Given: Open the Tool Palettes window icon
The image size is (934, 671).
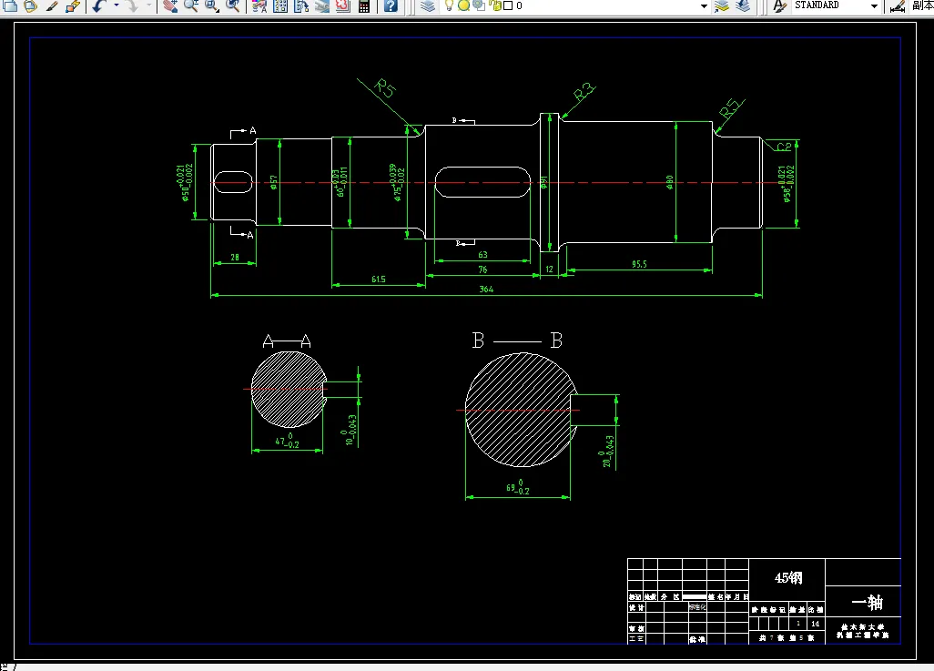Looking at the screenshot, I should click(x=301, y=6).
